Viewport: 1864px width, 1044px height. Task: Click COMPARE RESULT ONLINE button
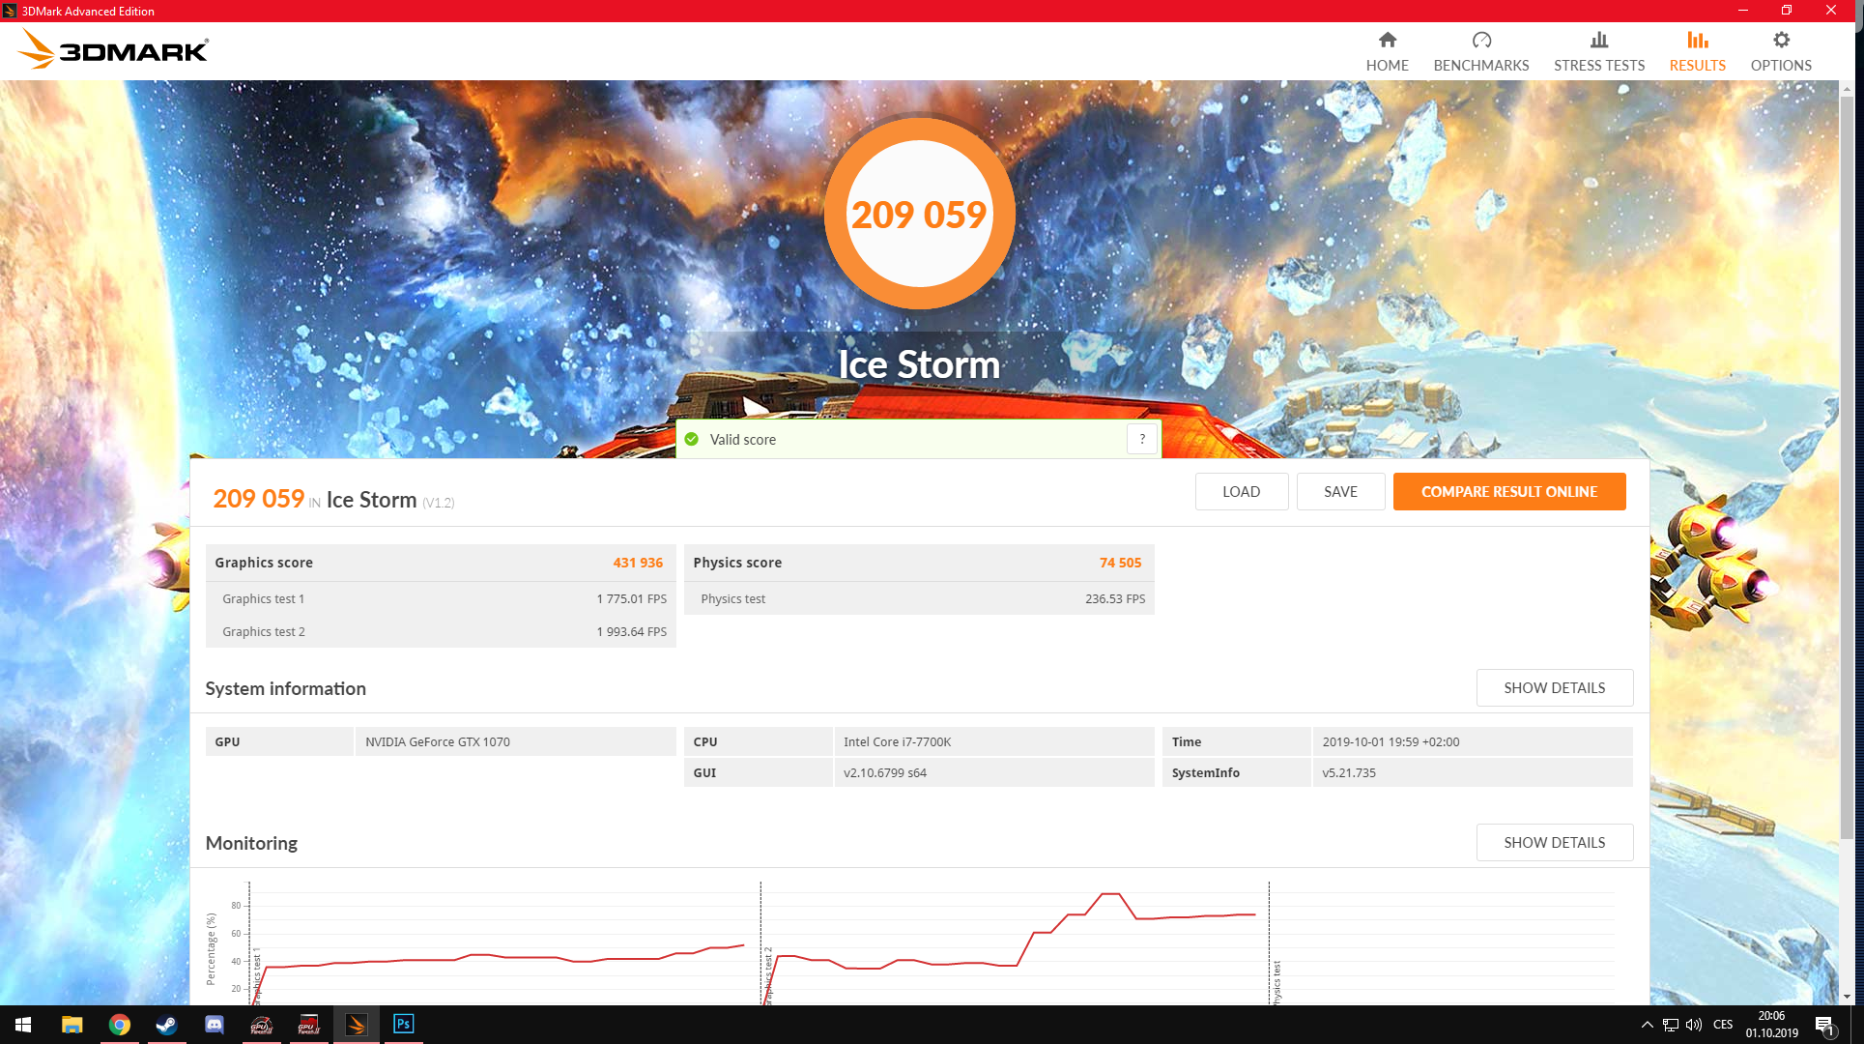point(1509,491)
